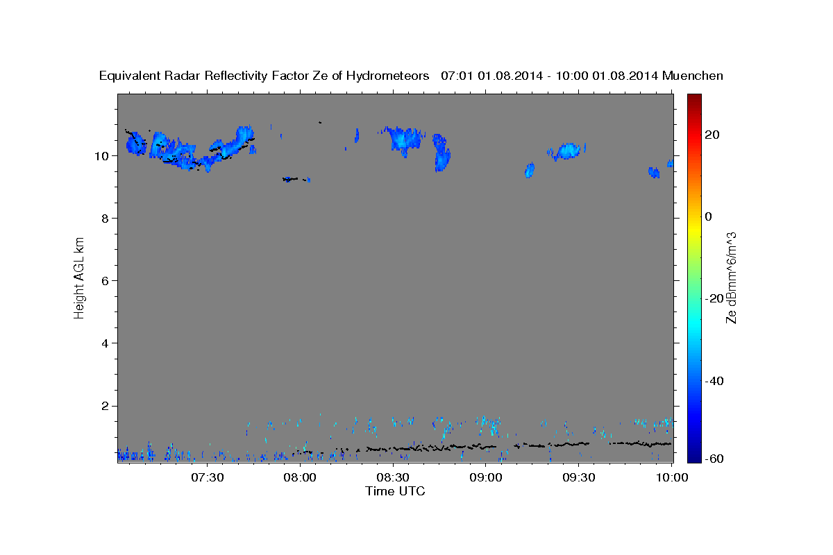Click the colorbar '20' value label
Viewport: 833px width, 555px height.
pyautogui.click(x=712, y=135)
